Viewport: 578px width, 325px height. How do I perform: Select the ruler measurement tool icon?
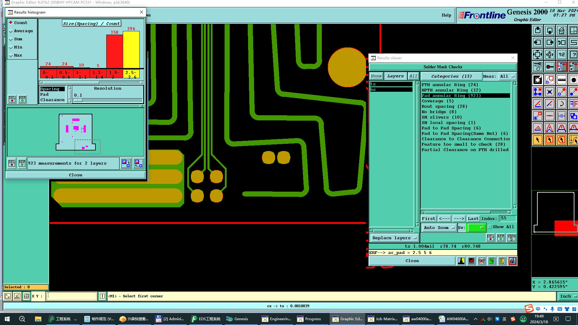click(x=561, y=80)
